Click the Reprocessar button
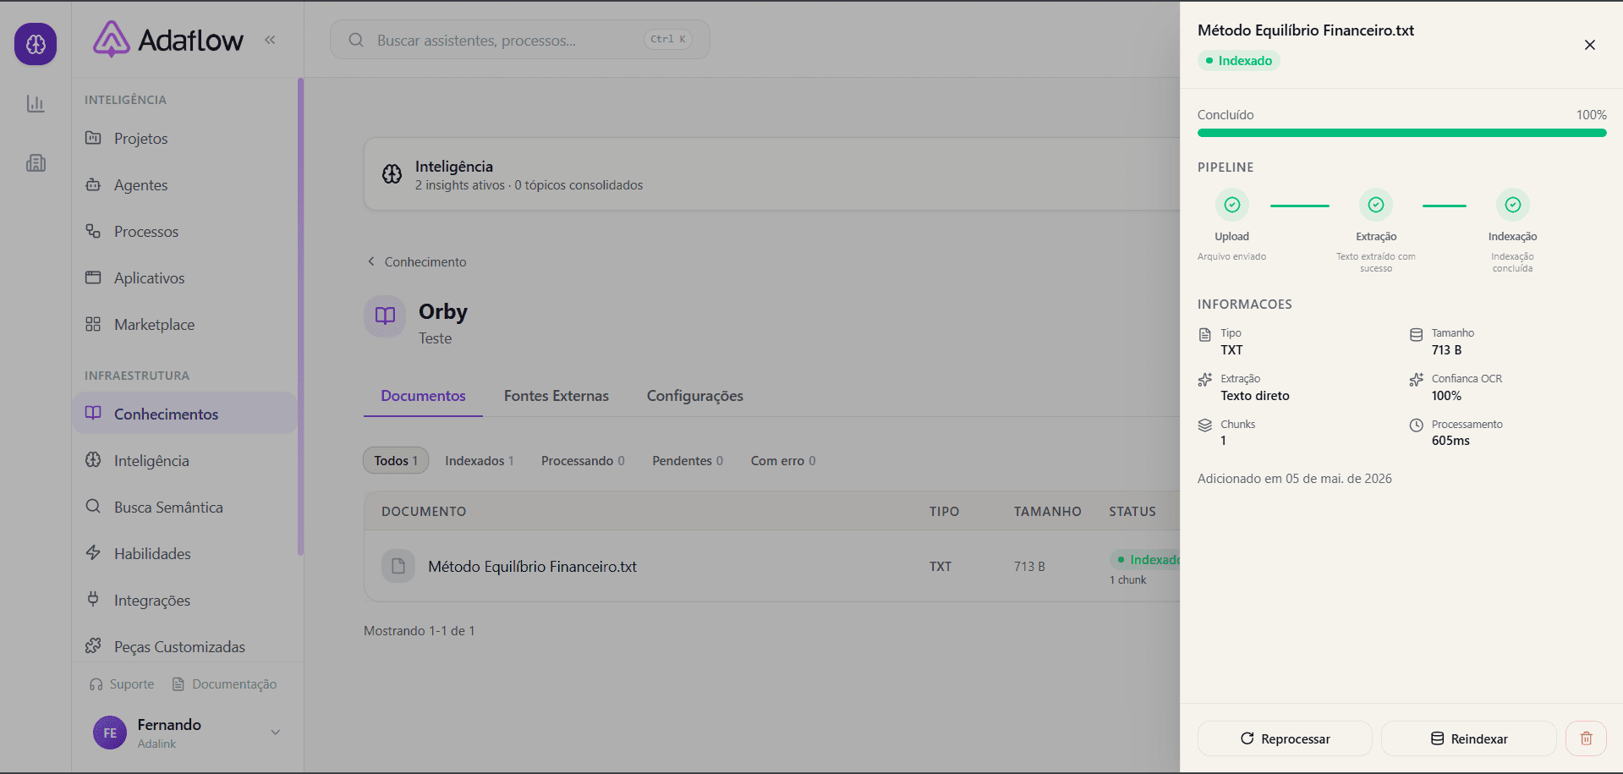The width and height of the screenshot is (1623, 774). (1285, 738)
